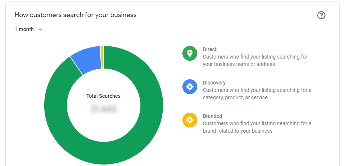Click the green Direct location pin icon
The height and width of the screenshot is (166, 344).
point(190,53)
